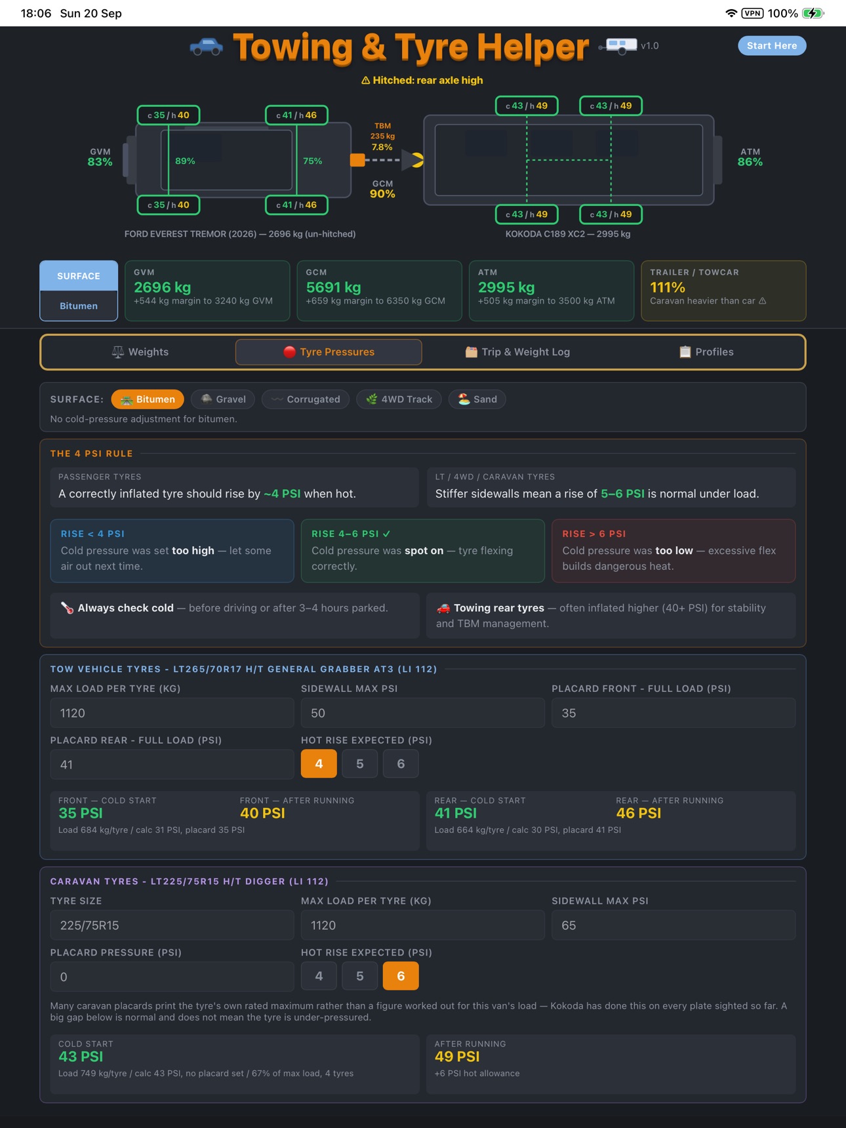Click the VPN status badge

tap(752, 13)
